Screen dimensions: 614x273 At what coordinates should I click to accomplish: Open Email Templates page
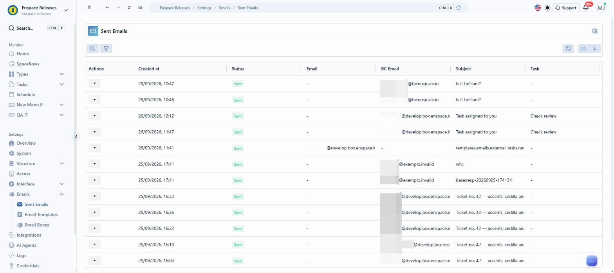41,214
